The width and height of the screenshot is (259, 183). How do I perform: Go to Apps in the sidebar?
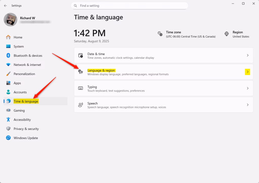point(17,83)
